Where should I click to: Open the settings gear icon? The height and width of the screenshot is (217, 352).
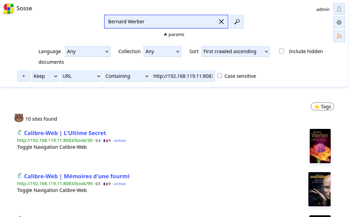(x=339, y=22)
